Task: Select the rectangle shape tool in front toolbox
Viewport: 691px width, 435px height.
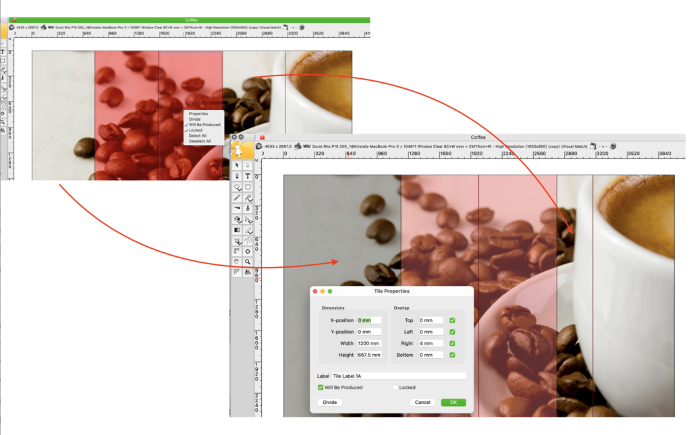Action: (x=248, y=187)
